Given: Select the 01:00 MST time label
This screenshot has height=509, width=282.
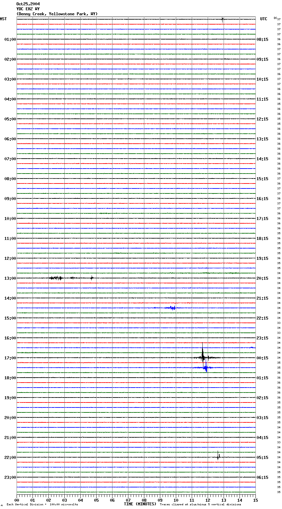Looking at the screenshot, I should [x=10, y=39].
